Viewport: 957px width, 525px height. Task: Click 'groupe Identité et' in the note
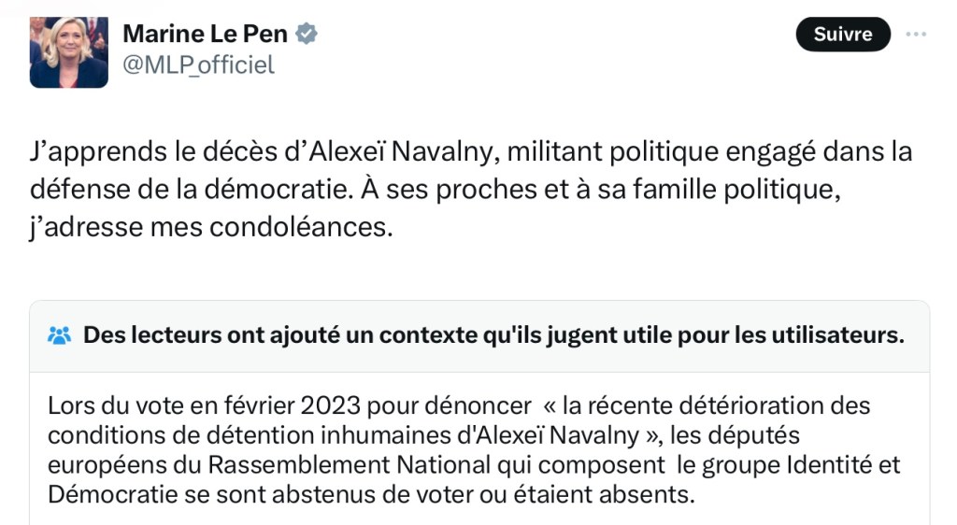point(809,464)
